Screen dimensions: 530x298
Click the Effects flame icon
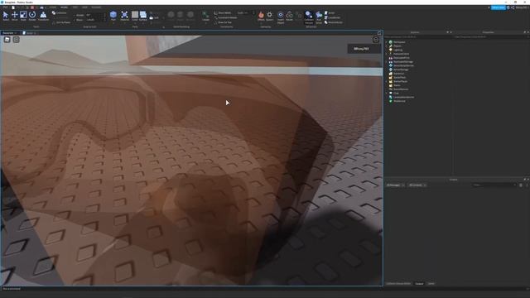click(261, 16)
